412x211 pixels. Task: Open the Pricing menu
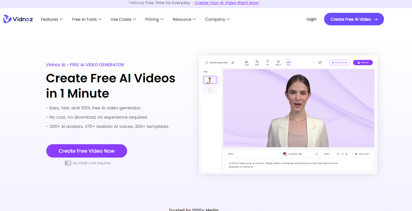pos(154,19)
